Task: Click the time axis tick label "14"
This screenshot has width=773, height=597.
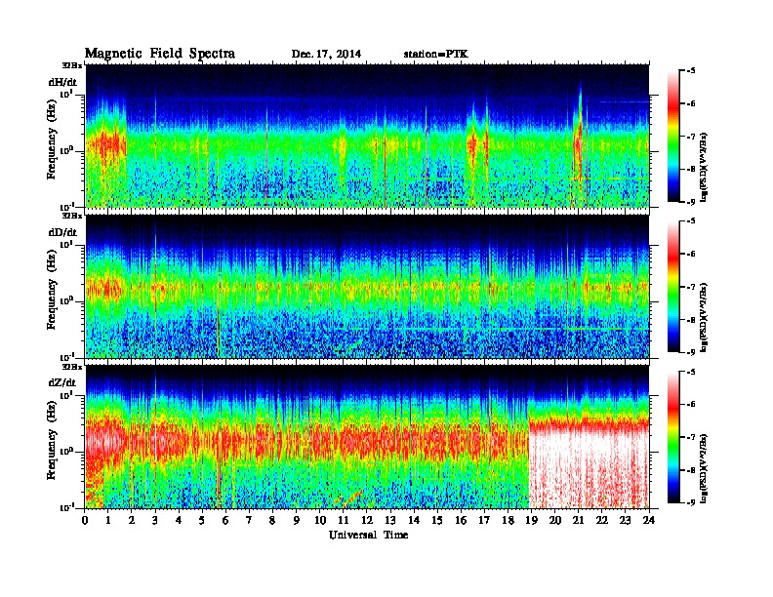Action: [x=414, y=521]
